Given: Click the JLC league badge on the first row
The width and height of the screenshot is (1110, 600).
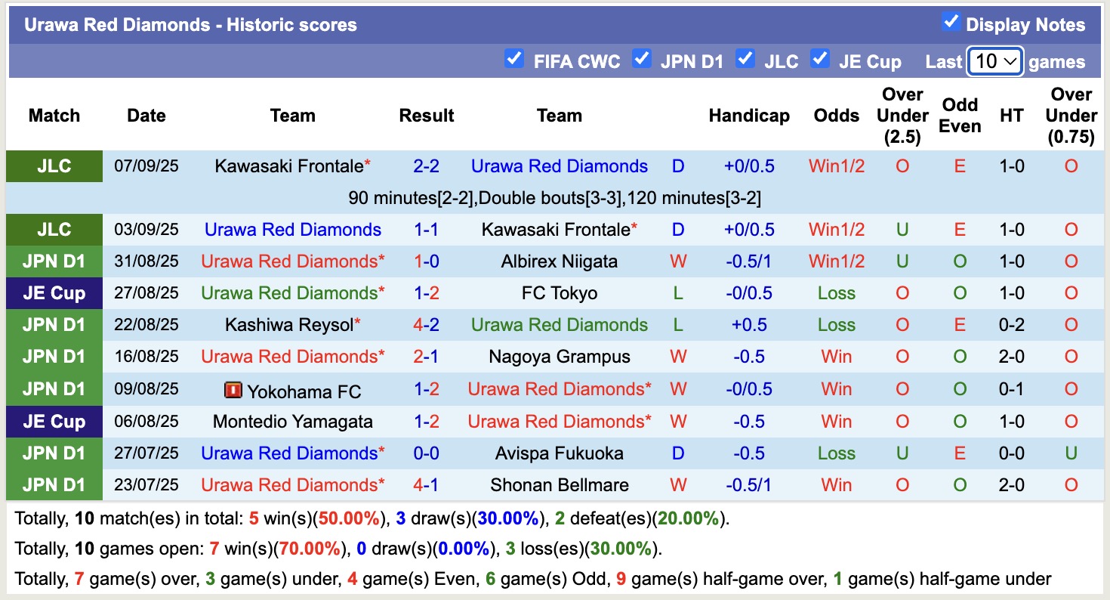Looking at the screenshot, I should click(x=54, y=166).
